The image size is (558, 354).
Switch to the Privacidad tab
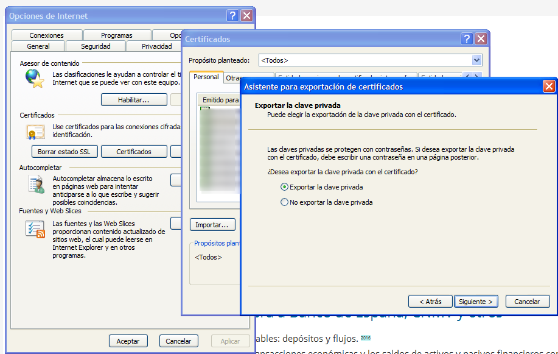[156, 46]
